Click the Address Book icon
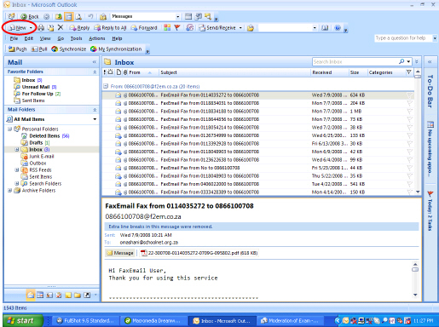Viewport: 439px width, 327px height. point(325,28)
